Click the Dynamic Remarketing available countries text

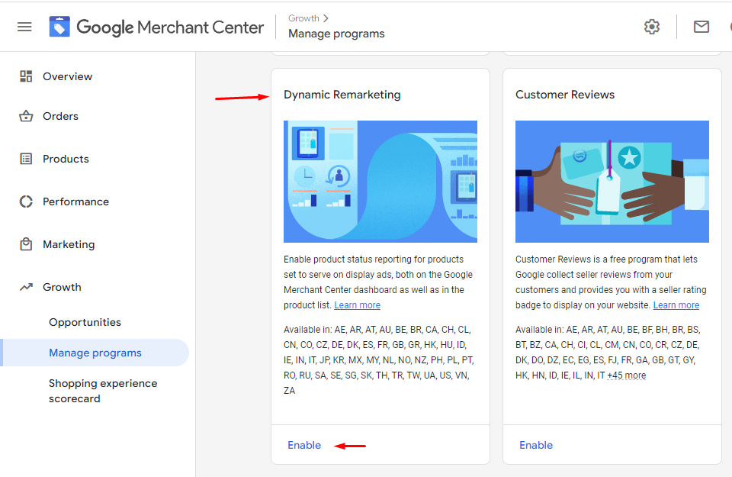(x=379, y=360)
